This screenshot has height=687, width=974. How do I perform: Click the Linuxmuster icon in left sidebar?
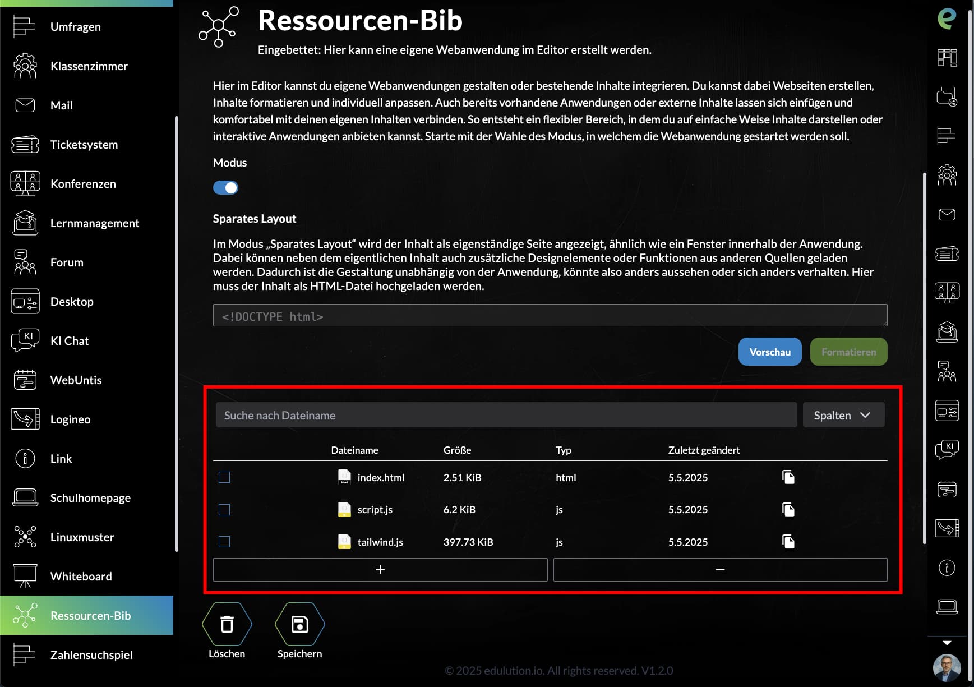[25, 537]
